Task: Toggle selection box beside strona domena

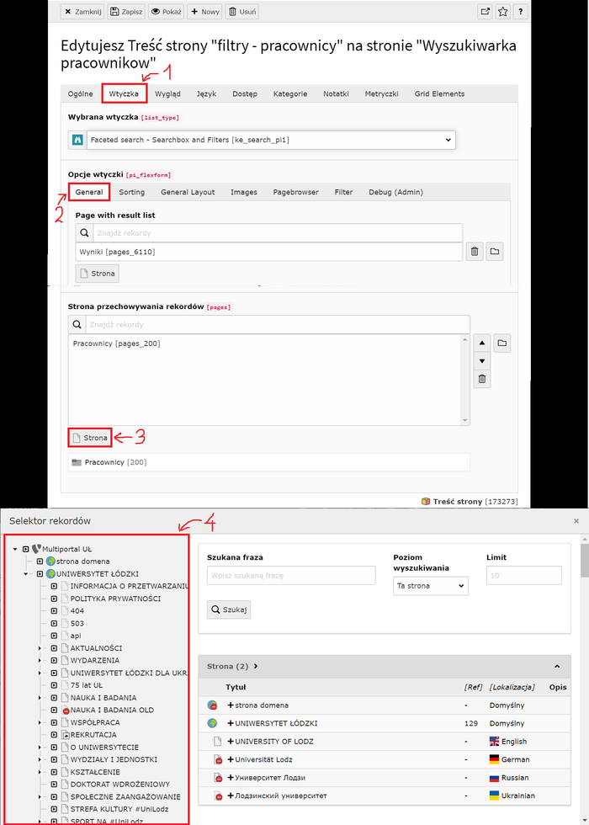Action: [40, 562]
